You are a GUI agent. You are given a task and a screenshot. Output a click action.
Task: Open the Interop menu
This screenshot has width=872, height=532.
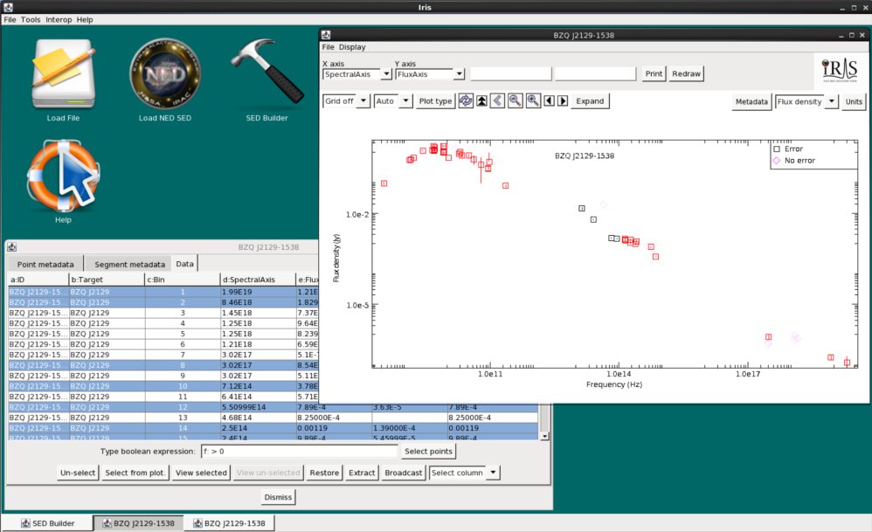click(x=59, y=19)
